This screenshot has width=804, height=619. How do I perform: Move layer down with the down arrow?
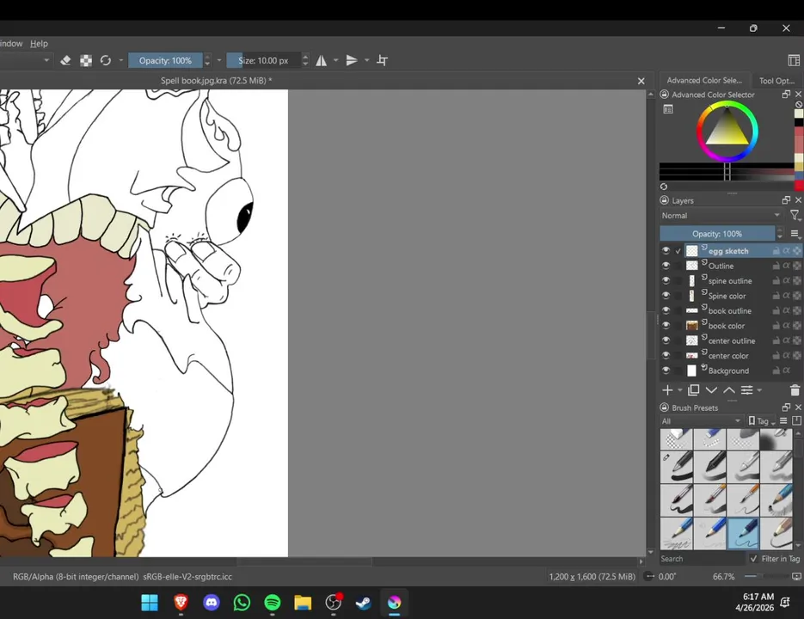tap(711, 390)
